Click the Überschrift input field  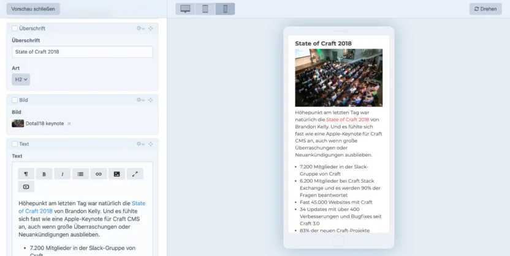[82, 52]
